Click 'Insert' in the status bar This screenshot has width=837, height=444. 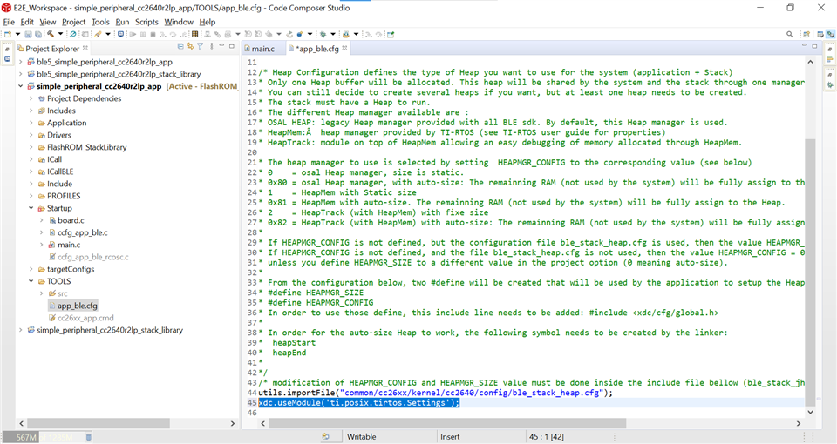coord(450,437)
